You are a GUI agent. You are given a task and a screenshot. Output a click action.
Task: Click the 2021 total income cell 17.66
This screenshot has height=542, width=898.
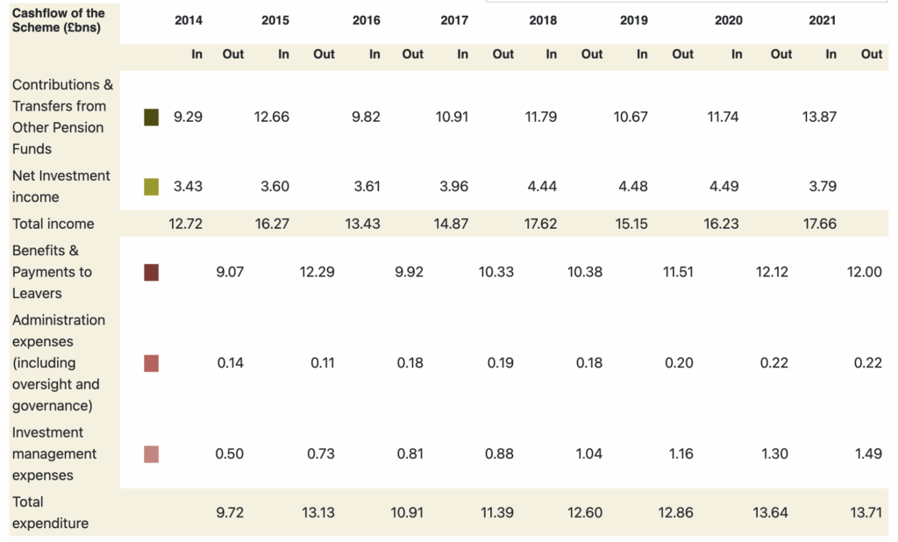tap(820, 224)
